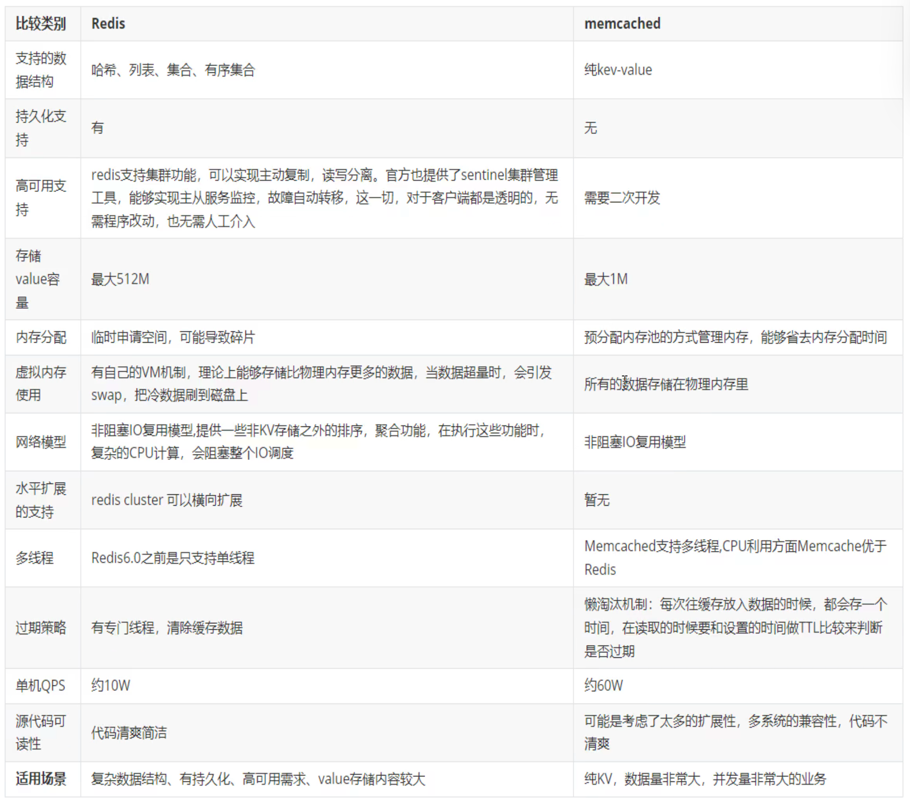
Task: Select the "哈希、列表、集合、有序集合" cell
Action: (173, 70)
